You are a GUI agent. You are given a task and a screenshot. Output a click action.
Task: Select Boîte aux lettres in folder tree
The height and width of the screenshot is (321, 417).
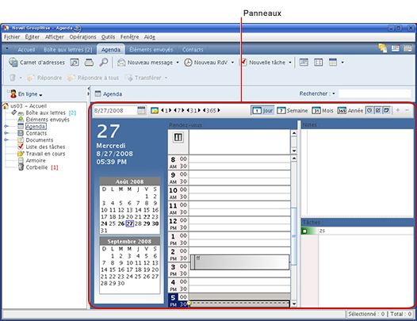point(45,113)
